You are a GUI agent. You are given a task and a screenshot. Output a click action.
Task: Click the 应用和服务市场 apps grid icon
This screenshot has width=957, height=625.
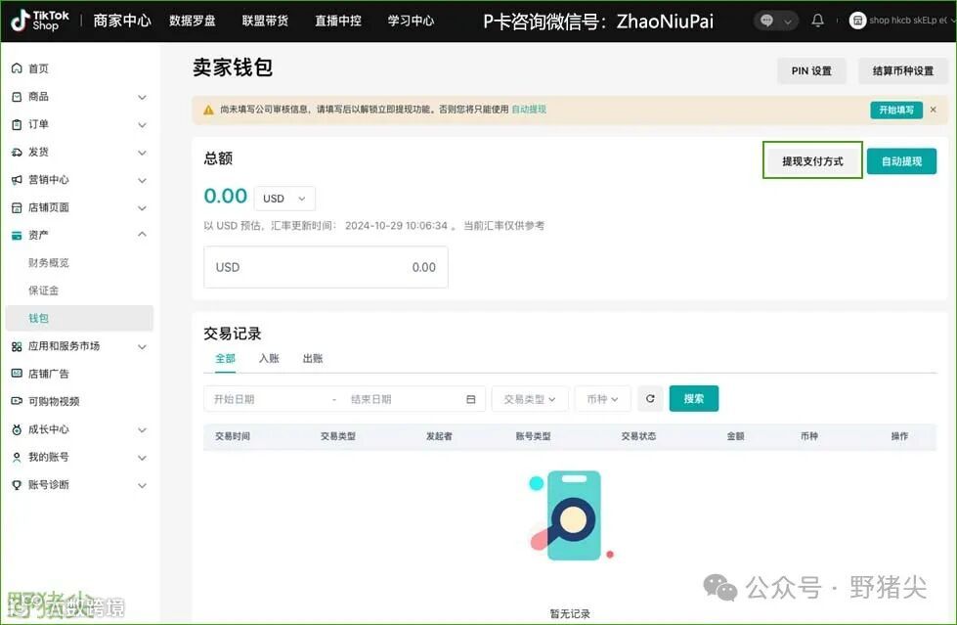point(17,346)
